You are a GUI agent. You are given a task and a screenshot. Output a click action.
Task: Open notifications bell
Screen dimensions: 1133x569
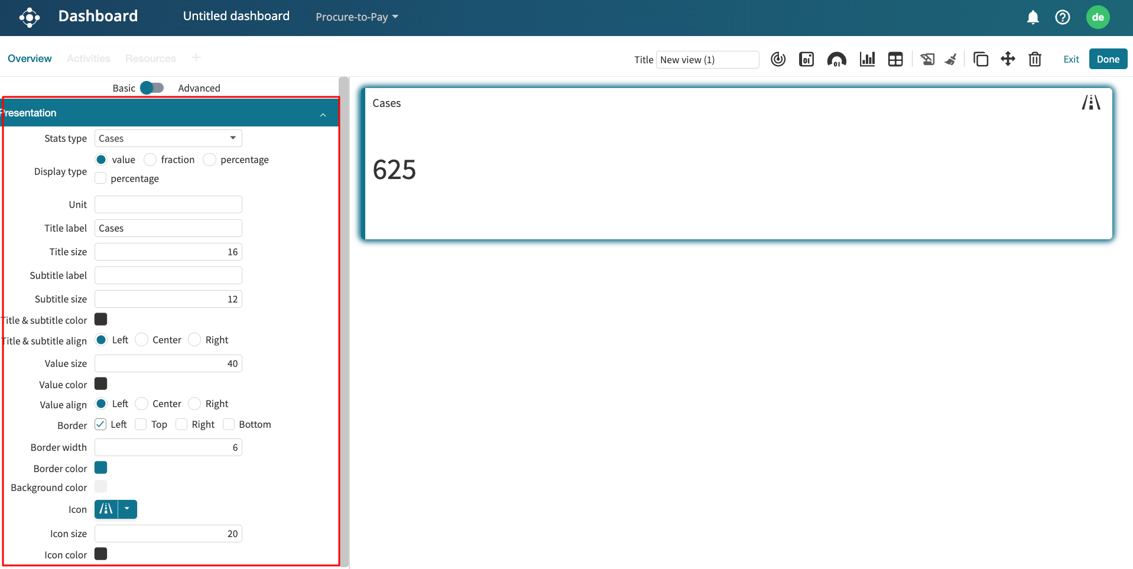pos(1033,17)
